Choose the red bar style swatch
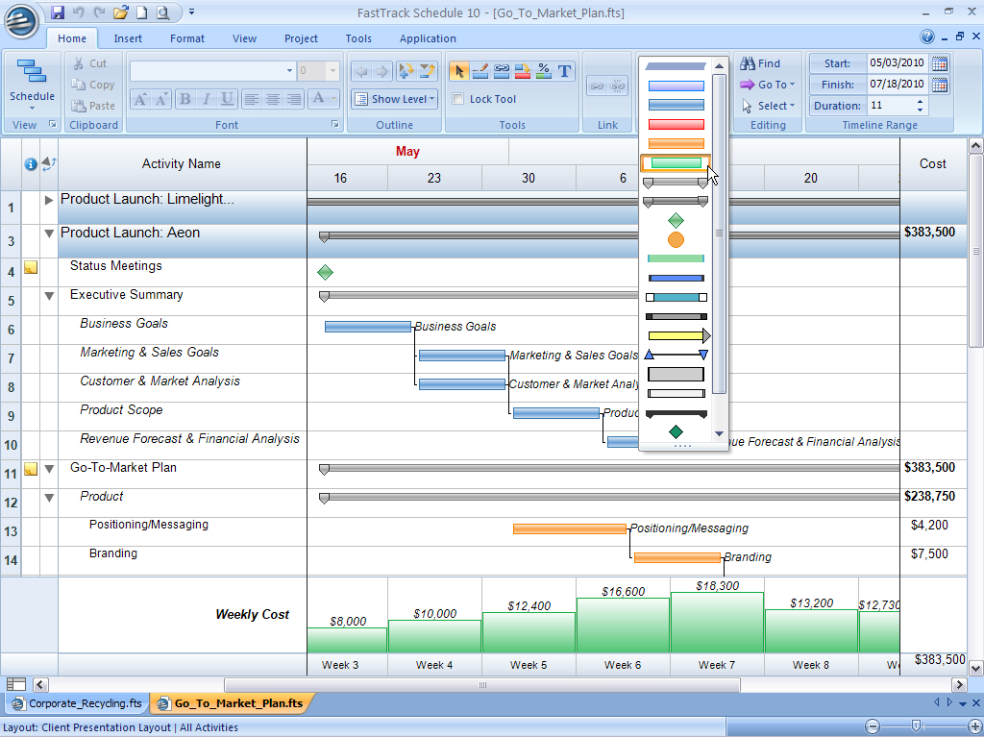The width and height of the screenshot is (984, 737). [x=676, y=124]
